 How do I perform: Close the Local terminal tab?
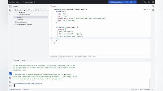click(27, 60)
